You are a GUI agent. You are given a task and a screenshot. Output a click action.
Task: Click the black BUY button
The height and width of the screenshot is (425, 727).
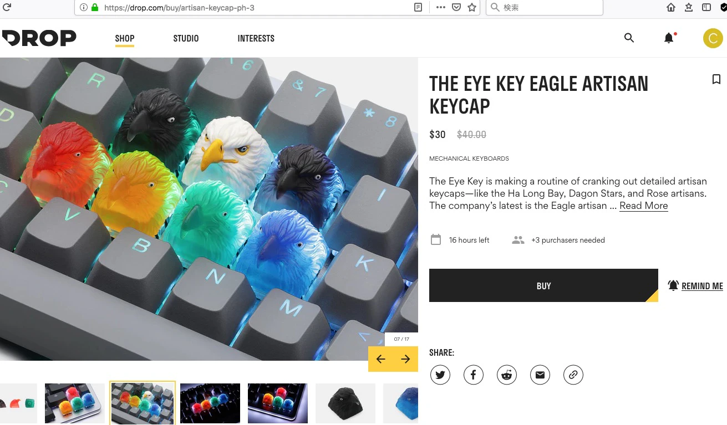click(543, 286)
